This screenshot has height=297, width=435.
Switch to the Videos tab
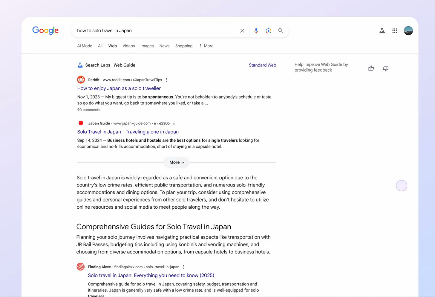(x=128, y=46)
